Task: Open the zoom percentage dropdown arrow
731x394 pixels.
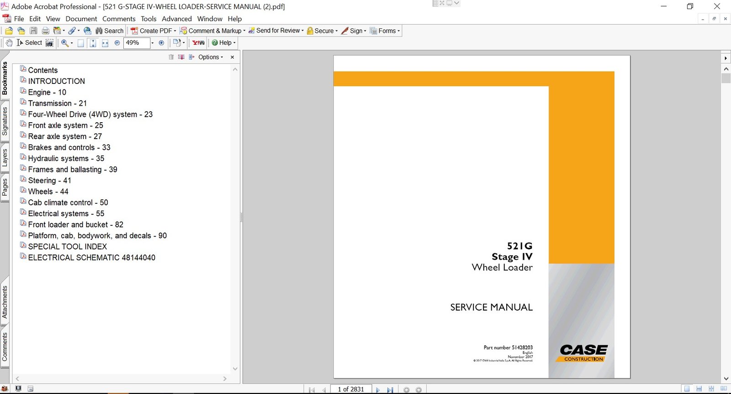Action: (x=153, y=43)
